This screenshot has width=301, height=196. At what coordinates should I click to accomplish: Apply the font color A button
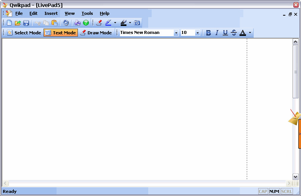[x=243, y=33]
